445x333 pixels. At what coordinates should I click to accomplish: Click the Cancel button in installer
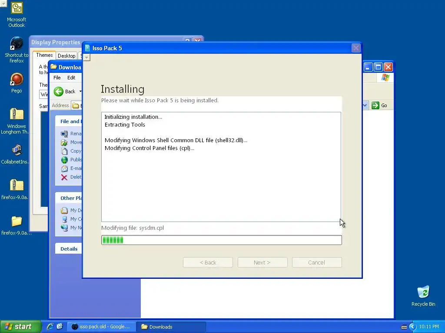(x=317, y=262)
